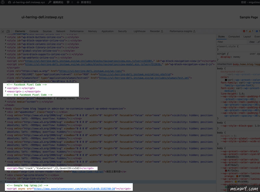Screen dimensions: 260x192
Task: Expand the wp-block-columns-inline-css style node
Action: [x=6, y=44]
